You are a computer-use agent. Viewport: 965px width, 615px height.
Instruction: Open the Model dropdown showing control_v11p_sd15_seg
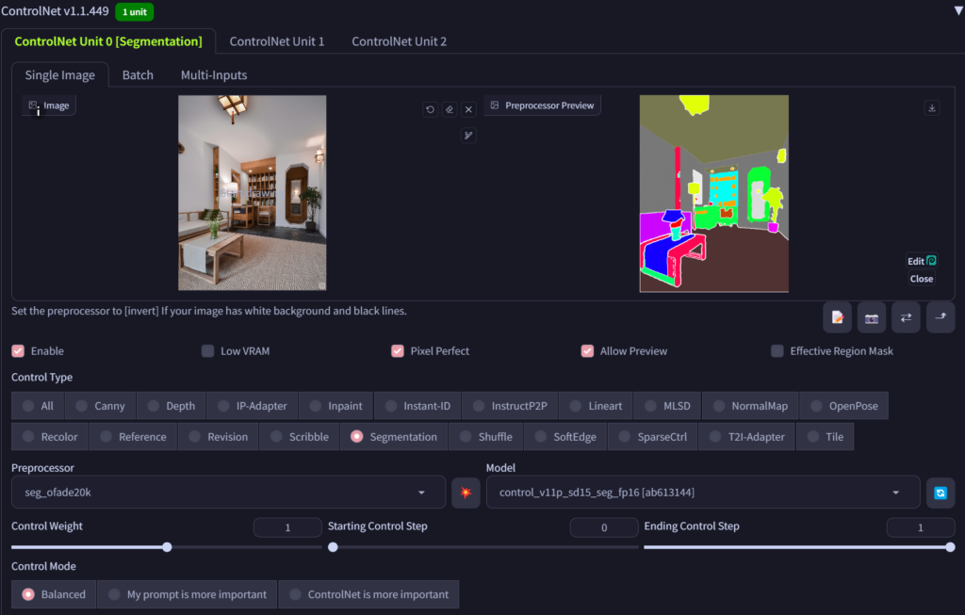coord(702,493)
